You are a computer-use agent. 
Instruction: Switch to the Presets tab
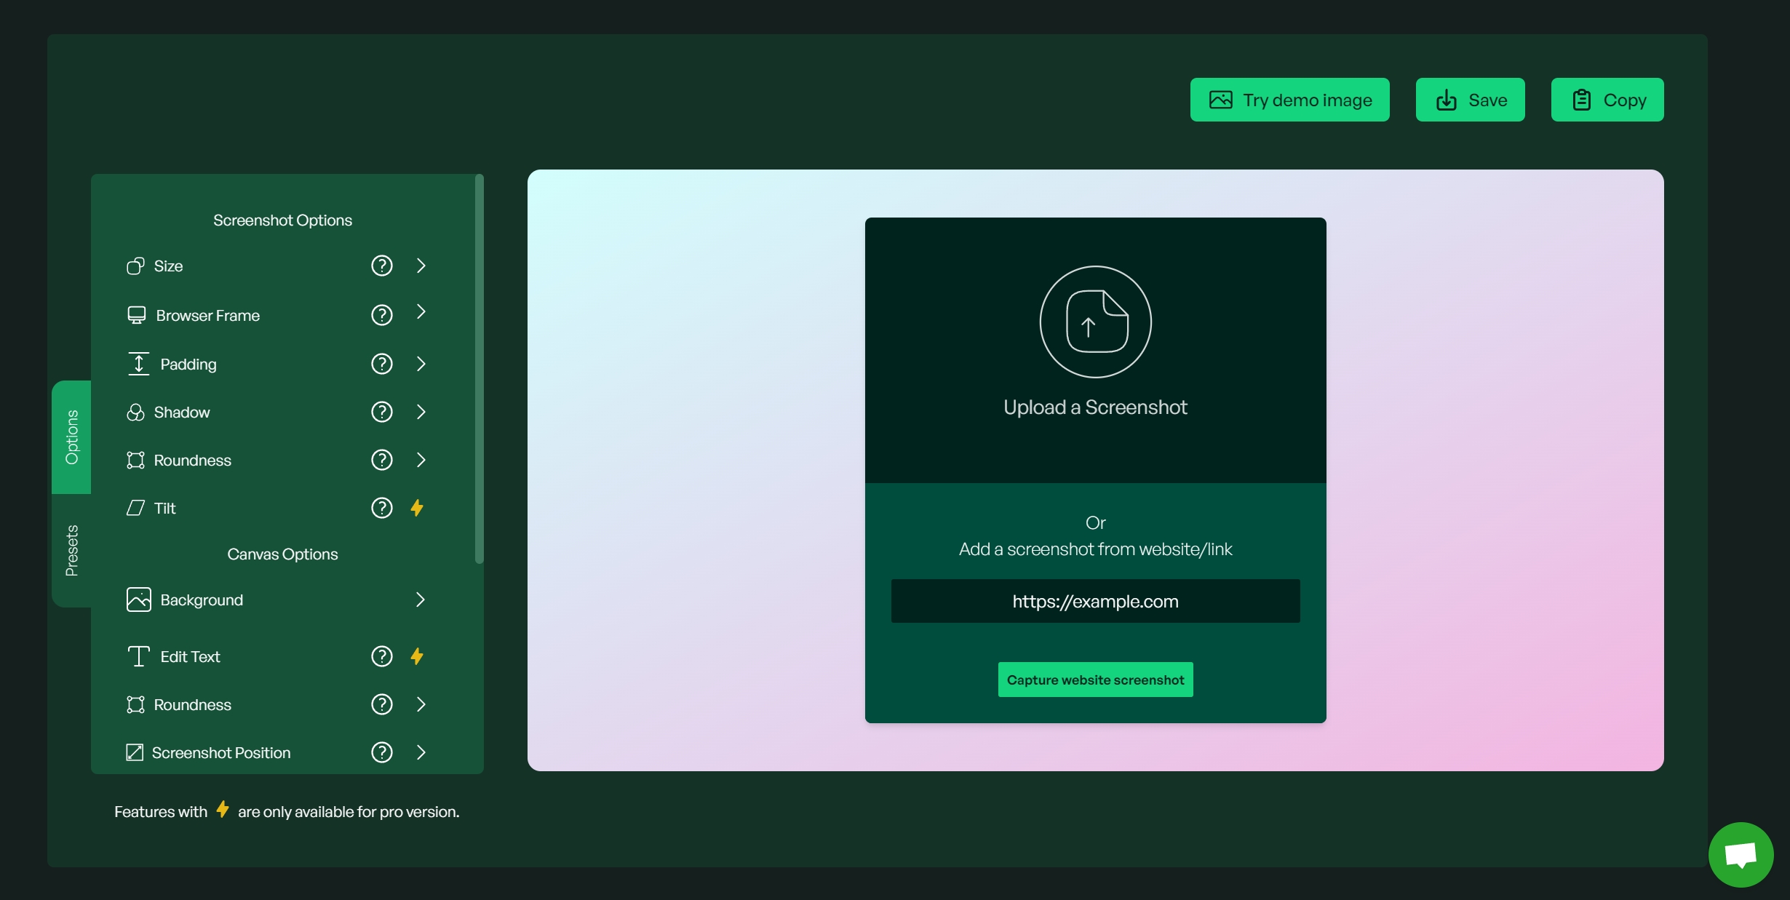click(70, 550)
